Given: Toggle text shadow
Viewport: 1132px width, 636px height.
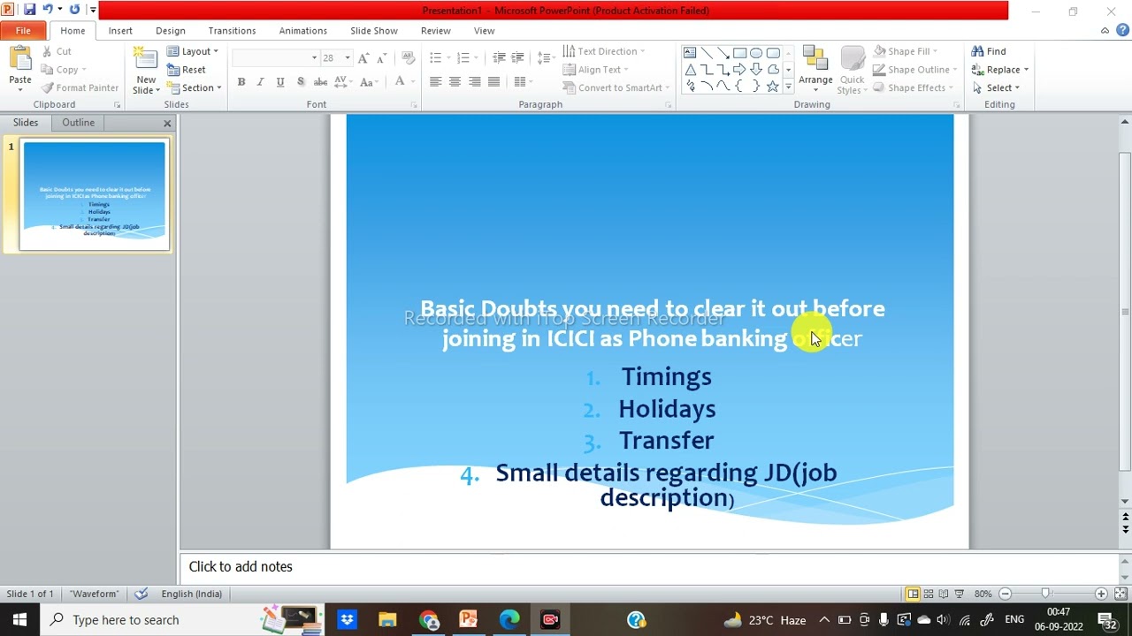Looking at the screenshot, I should (300, 82).
